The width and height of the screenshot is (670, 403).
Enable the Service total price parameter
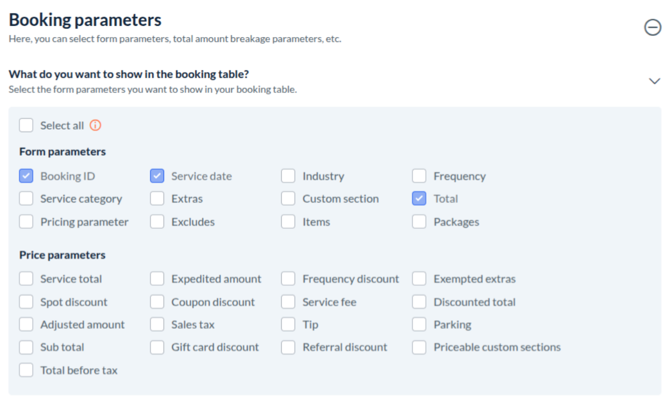(x=26, y=279)
